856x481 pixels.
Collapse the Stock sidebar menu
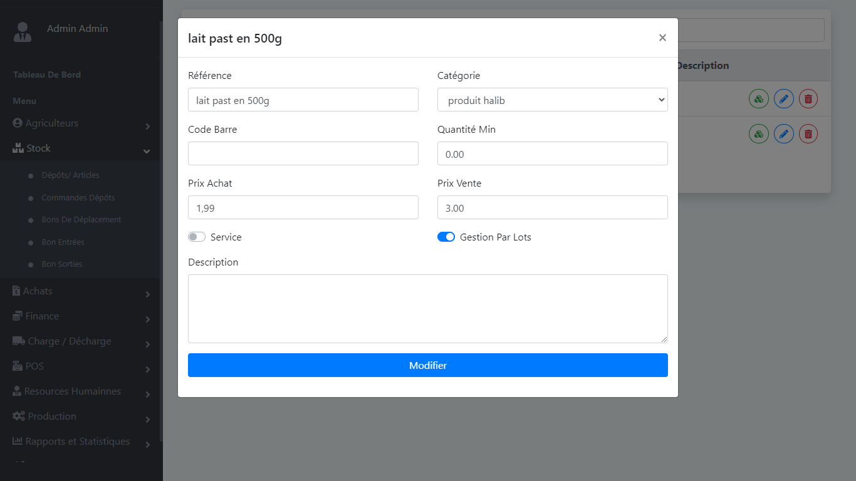pyautogui.click(x=81, y=148)
